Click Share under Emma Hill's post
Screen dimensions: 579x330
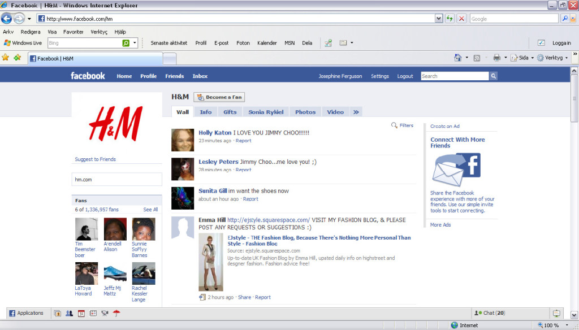click(244, 298)
